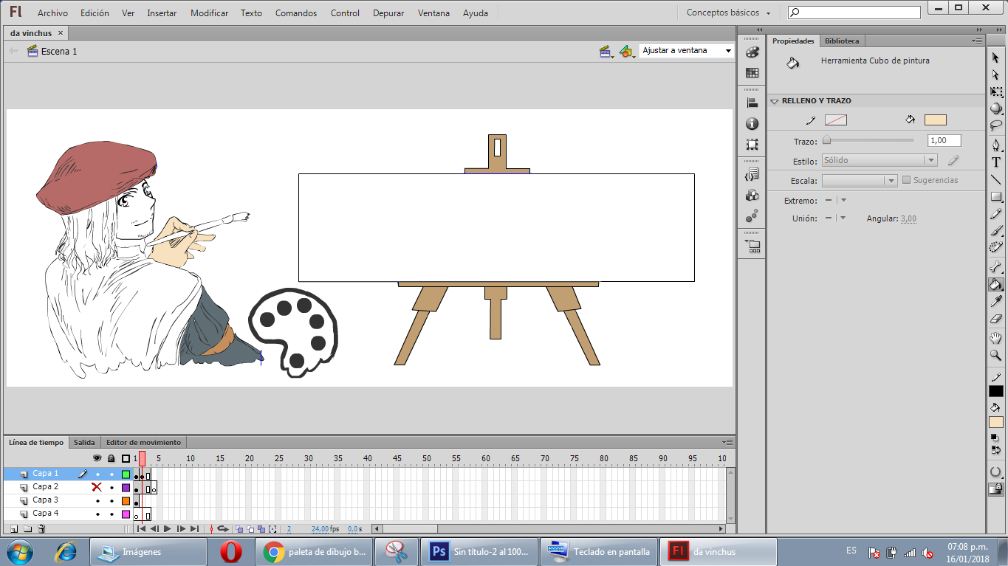
Task: Select the Subselection (white arrow) tool
Action: [x=996, y=75]
